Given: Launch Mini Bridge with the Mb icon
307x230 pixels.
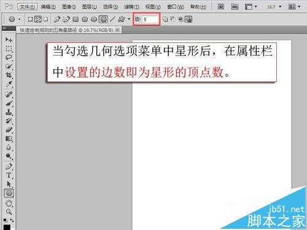Looking at the screenshot, I should tap(235, 7).
